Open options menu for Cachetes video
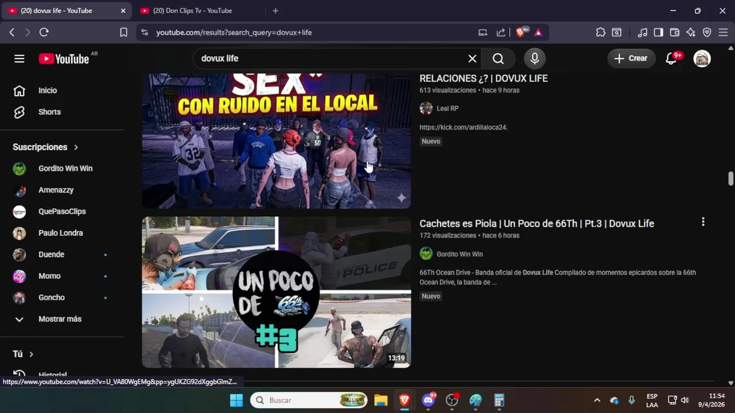 [x=703, y=222]
